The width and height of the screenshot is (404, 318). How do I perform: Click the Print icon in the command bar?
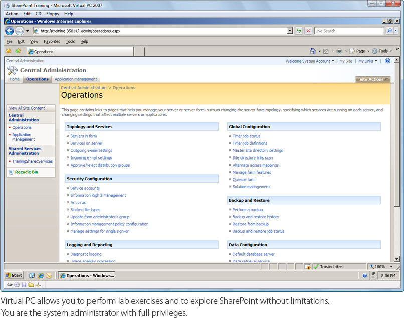[339, 51]
